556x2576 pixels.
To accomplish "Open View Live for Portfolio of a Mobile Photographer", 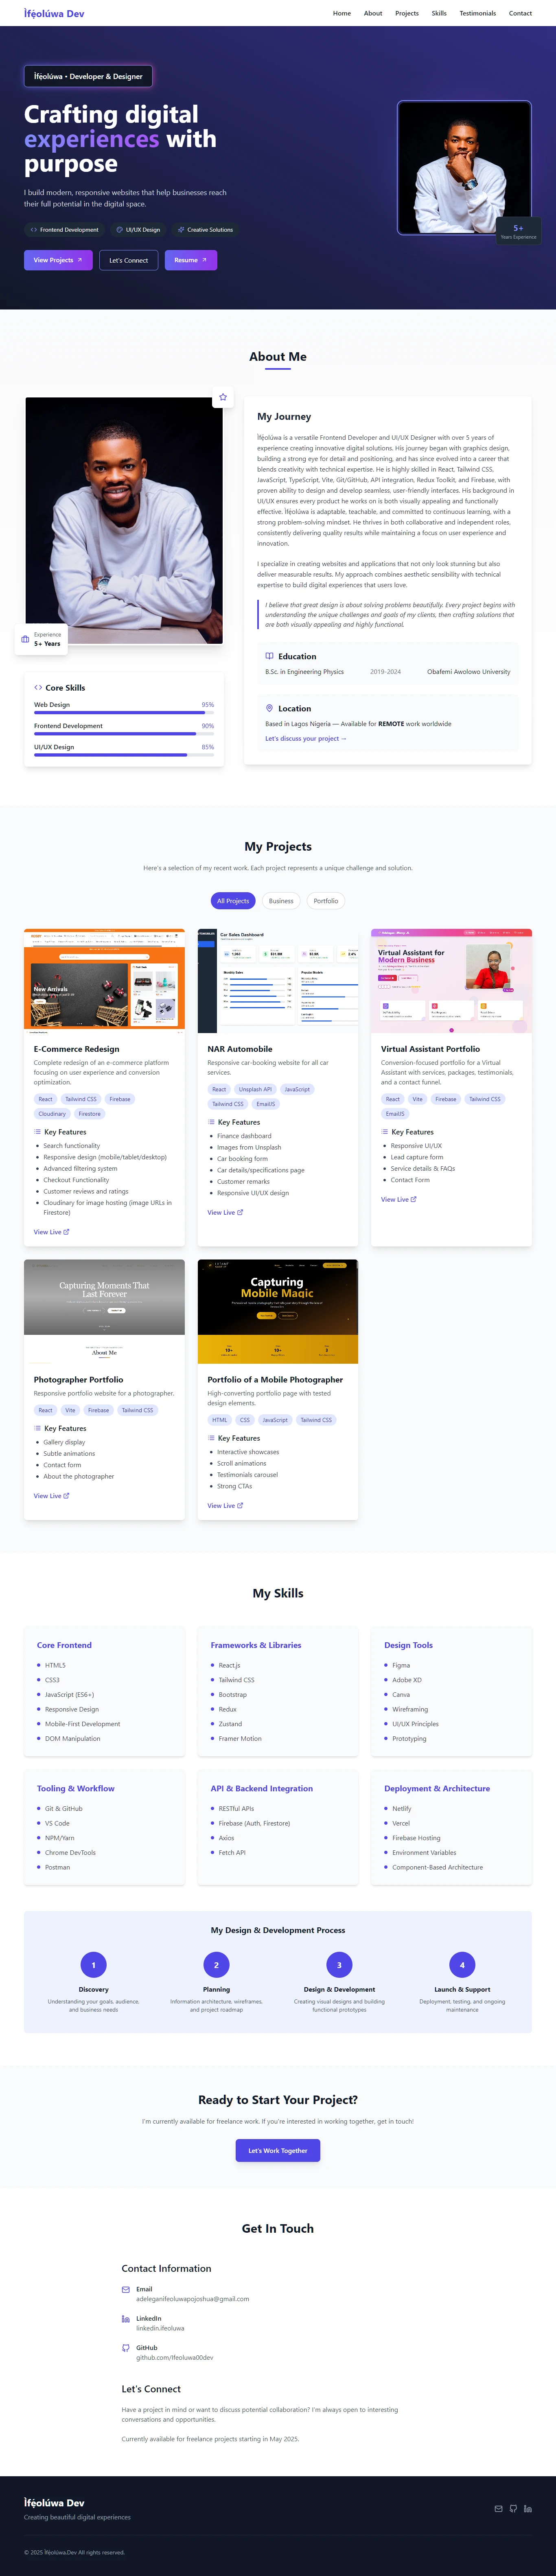I will point(225,1505).
